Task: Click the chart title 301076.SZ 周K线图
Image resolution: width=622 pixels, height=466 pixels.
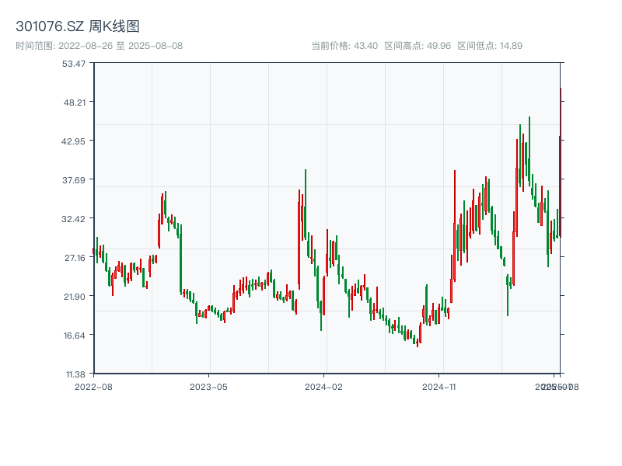Action: pyautogui.click(x=78, y=26)
